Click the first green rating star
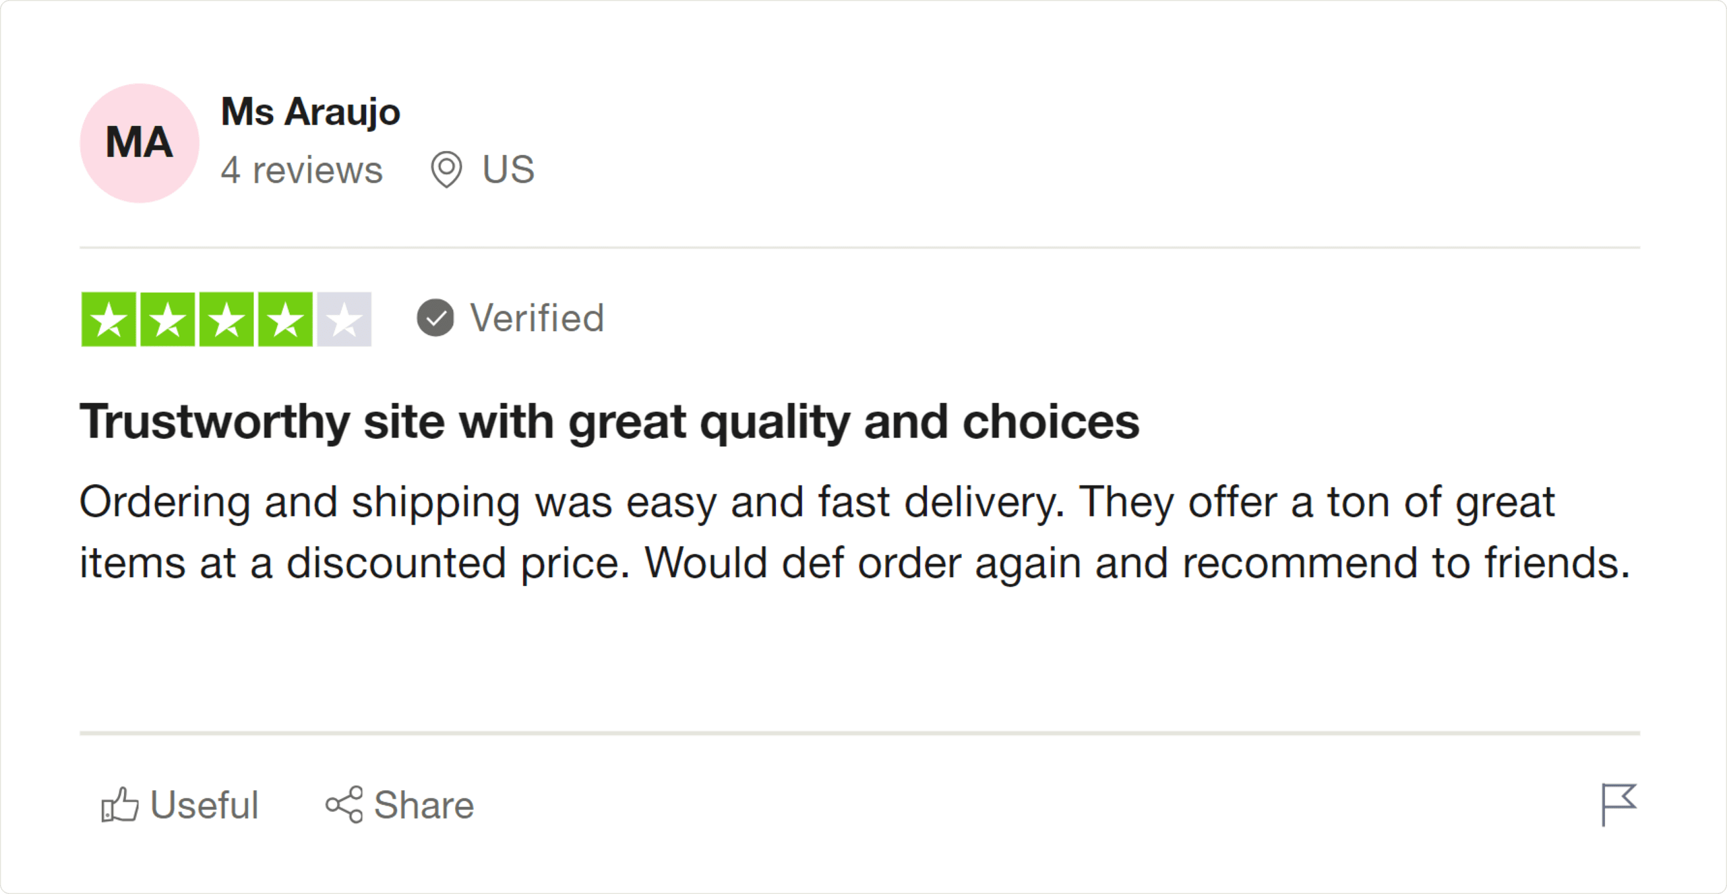Image resolution: width=1727 pixels, height=894 pixels. coord(108,319)
